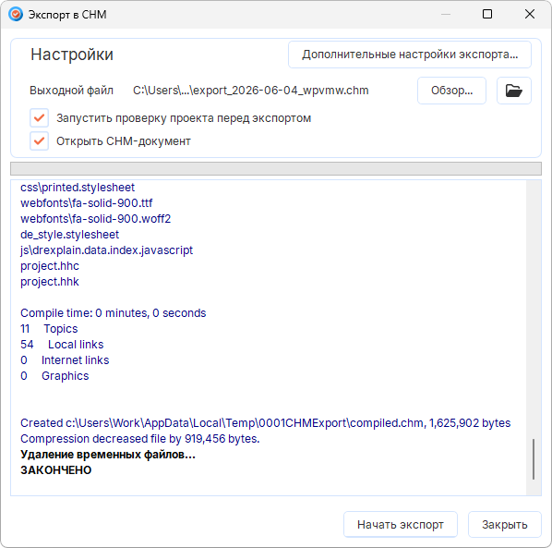
Task: Close the dialog with X icon
Action: click(x=530, y=14)
